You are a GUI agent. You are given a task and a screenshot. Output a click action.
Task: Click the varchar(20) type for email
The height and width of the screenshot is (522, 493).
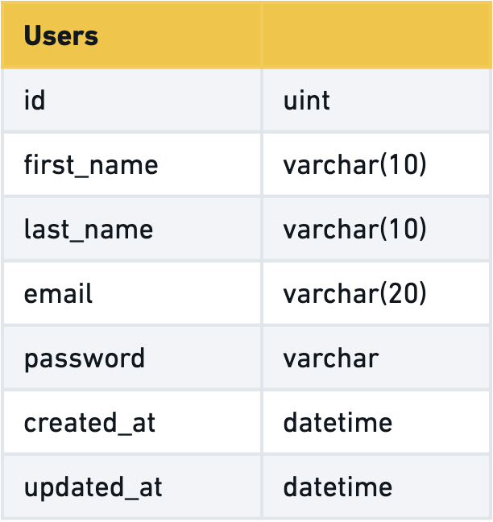point(354,294)
